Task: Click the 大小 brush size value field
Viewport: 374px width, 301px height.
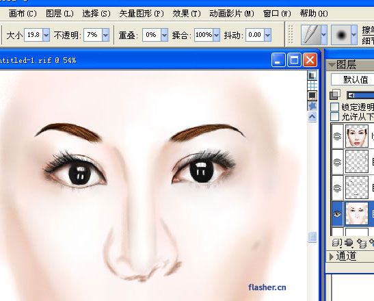Action: (34, 35)
